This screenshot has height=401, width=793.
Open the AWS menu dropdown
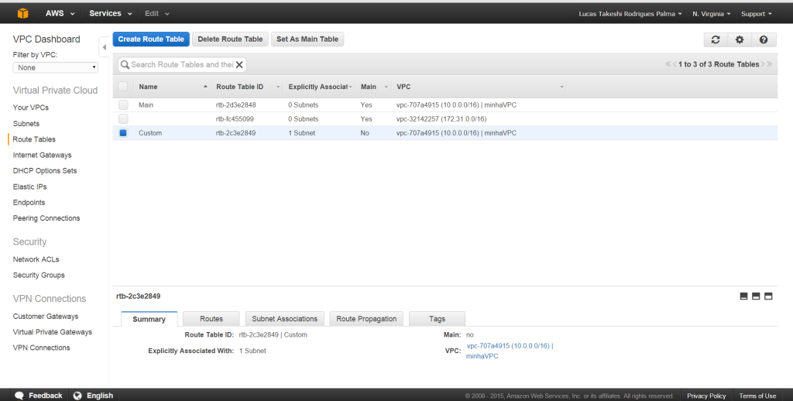point(60,14)
